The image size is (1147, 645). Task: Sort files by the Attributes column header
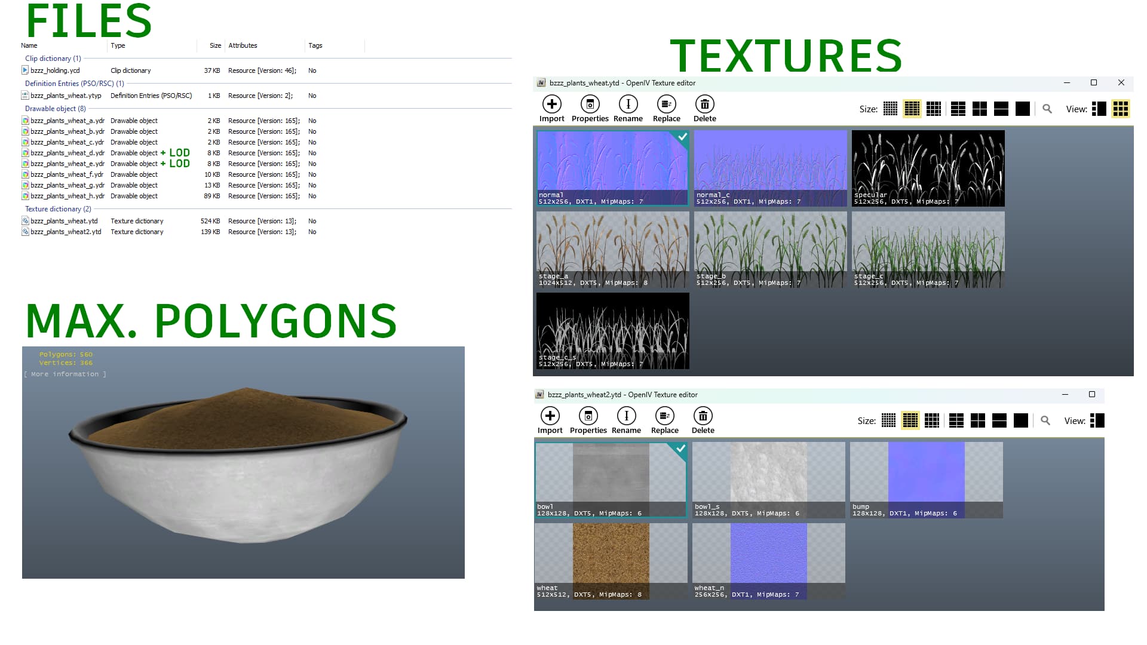click(243, 45)
